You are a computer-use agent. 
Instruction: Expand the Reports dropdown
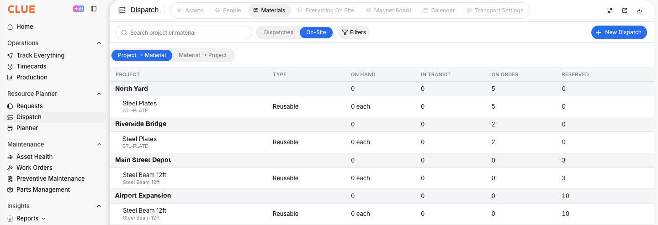(x=43, y=219)
